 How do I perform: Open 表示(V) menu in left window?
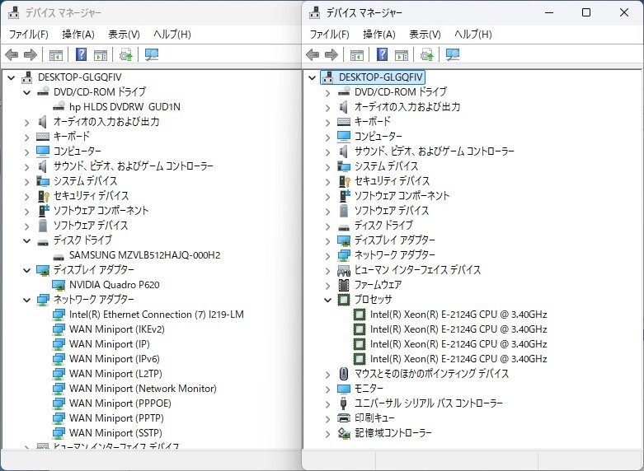coord(124,34)
